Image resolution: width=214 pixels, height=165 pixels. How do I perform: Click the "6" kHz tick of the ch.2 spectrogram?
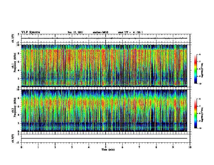pos(19,106)
